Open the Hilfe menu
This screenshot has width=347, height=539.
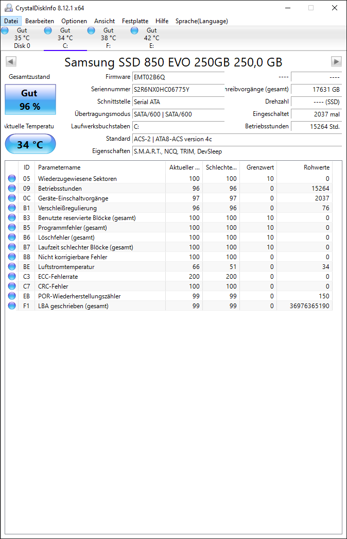162,21
